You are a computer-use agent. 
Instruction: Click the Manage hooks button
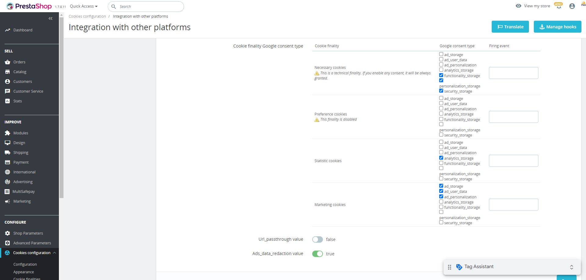click(557, 27)
